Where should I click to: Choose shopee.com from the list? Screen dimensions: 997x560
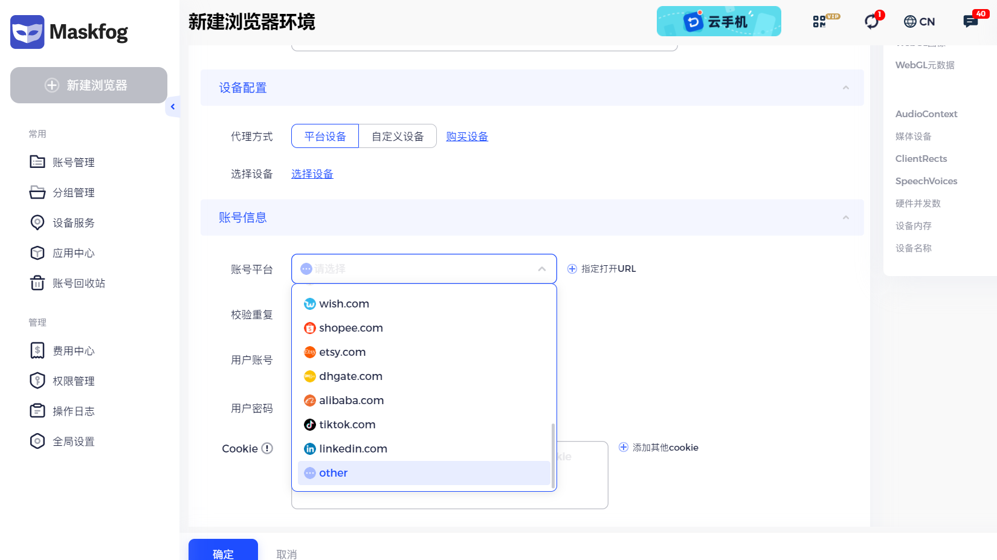[424, 328]
